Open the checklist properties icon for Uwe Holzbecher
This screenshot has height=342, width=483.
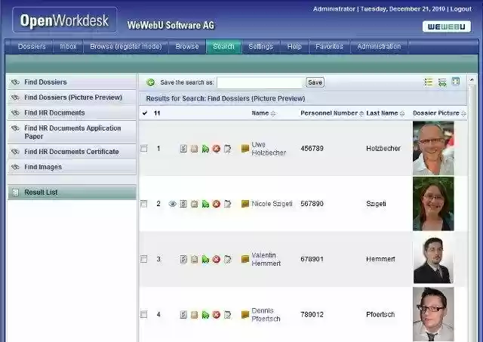[183, 149]
